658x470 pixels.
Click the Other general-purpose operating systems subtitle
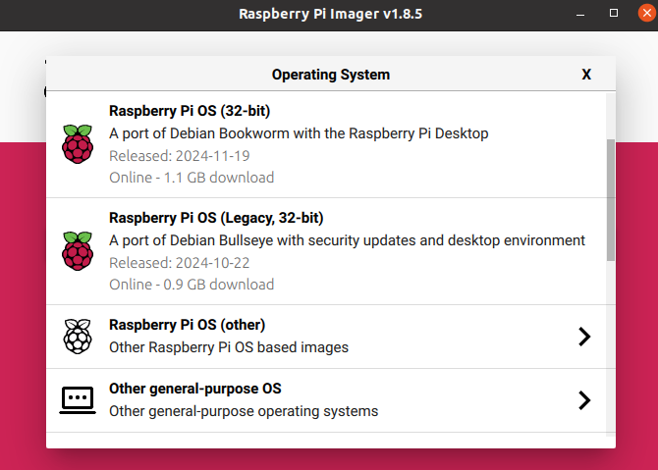[x=243, y=411]
